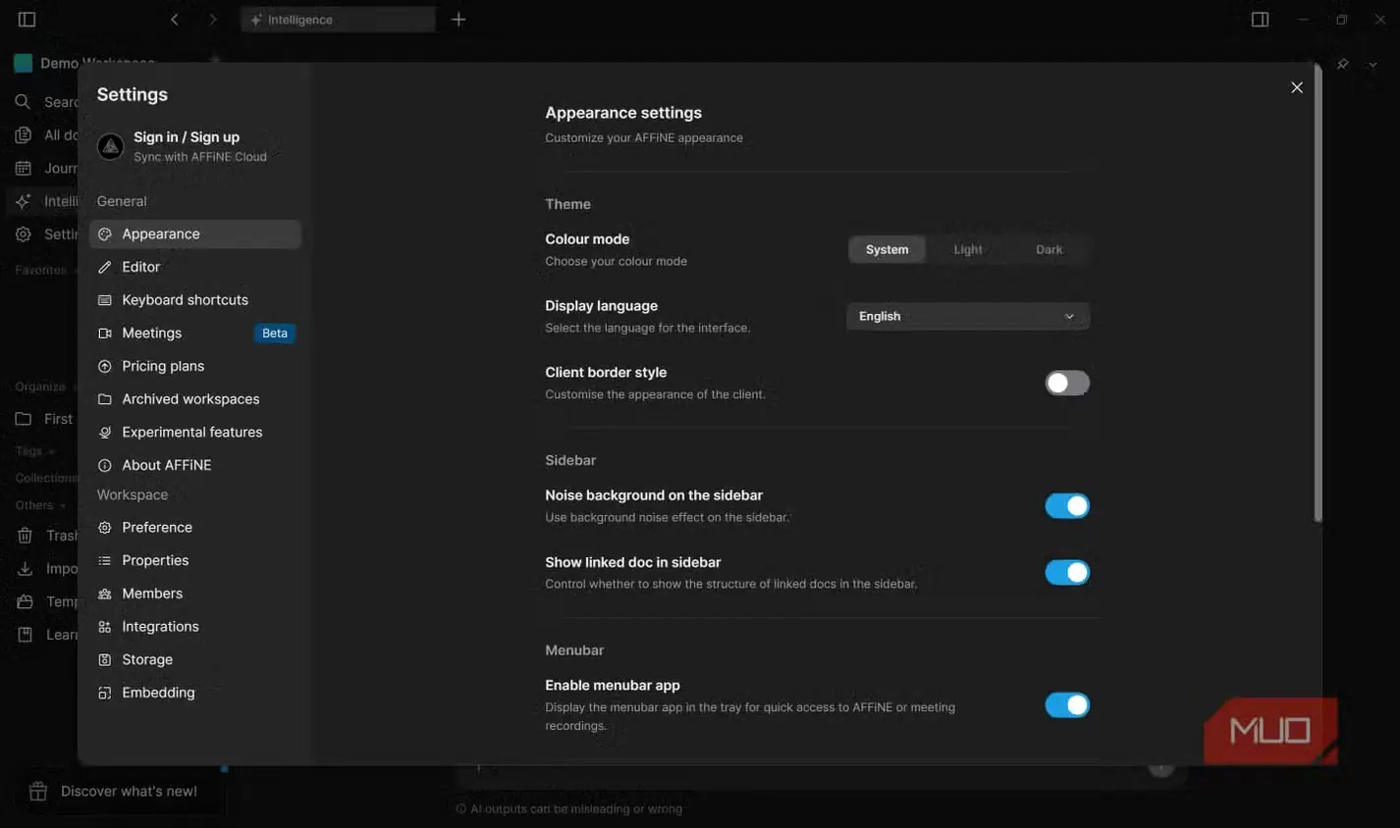The image size is (1400, 828).
Task: Open Pricing plans settings
Action: click(195, 366)
